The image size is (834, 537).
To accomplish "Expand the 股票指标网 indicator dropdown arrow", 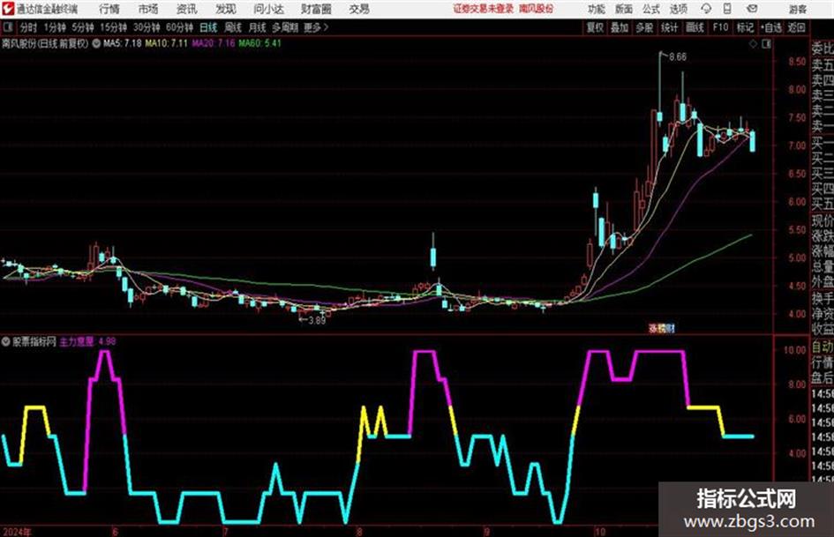I will 6,341.
